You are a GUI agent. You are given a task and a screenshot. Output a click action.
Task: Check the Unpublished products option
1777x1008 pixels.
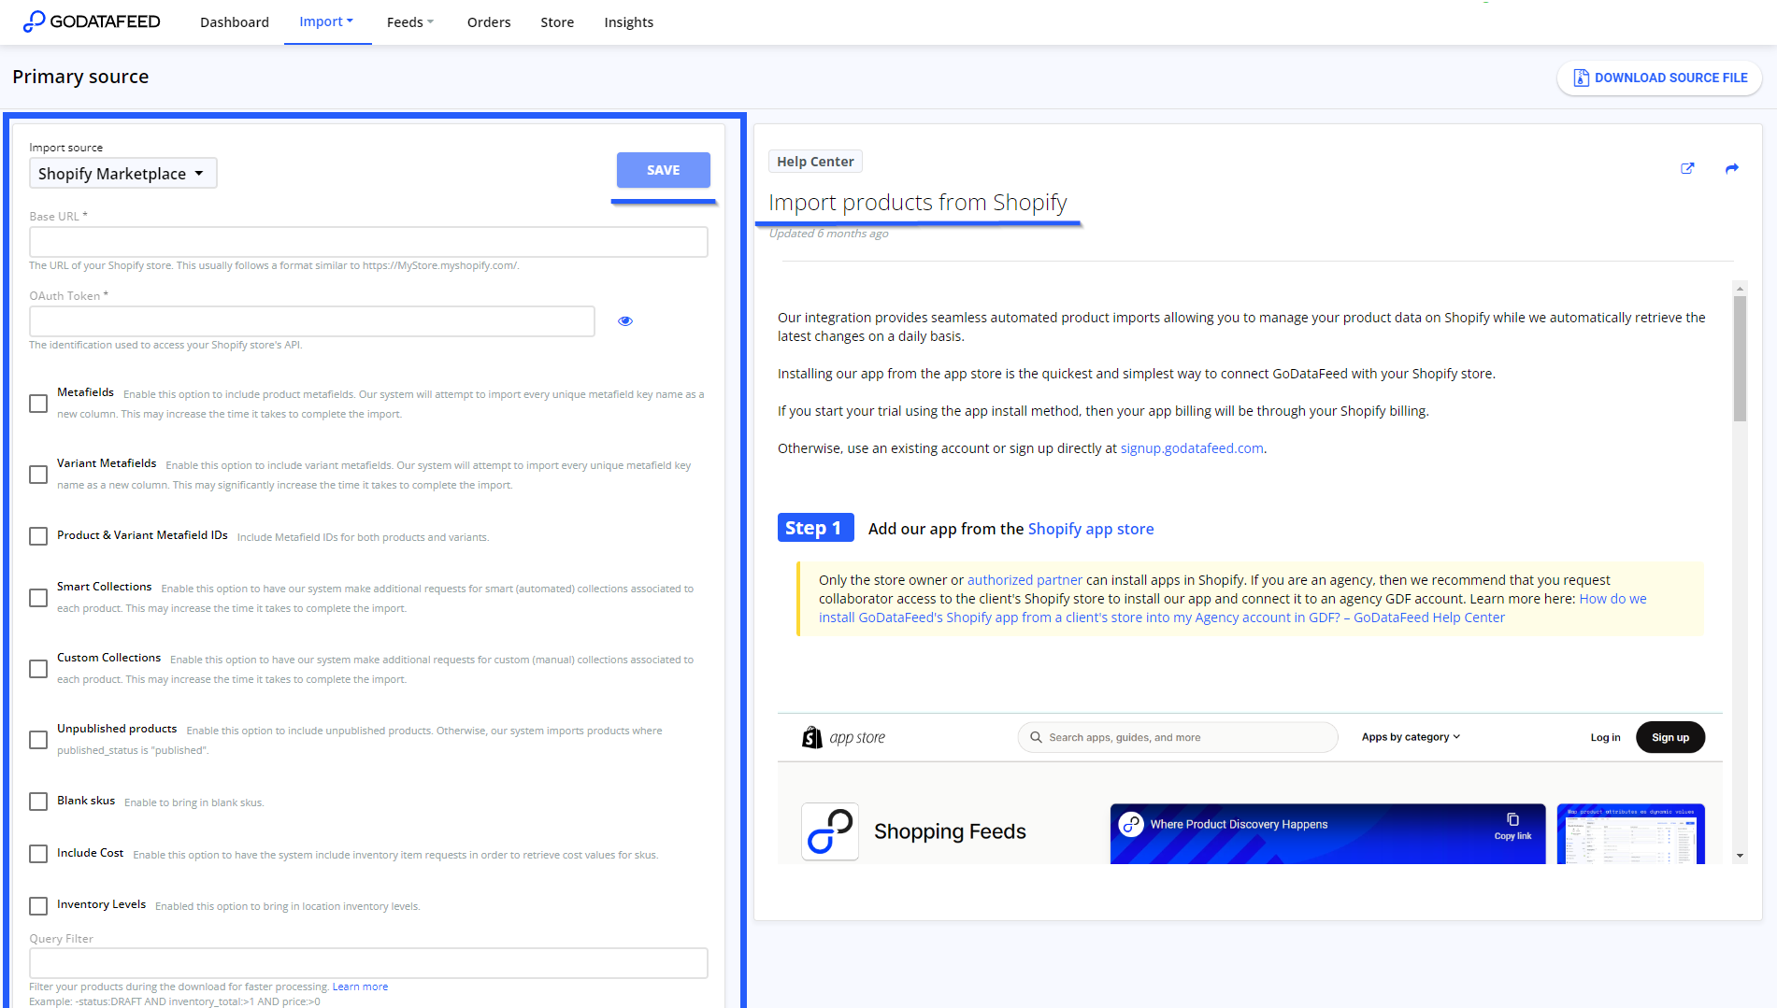38,740
